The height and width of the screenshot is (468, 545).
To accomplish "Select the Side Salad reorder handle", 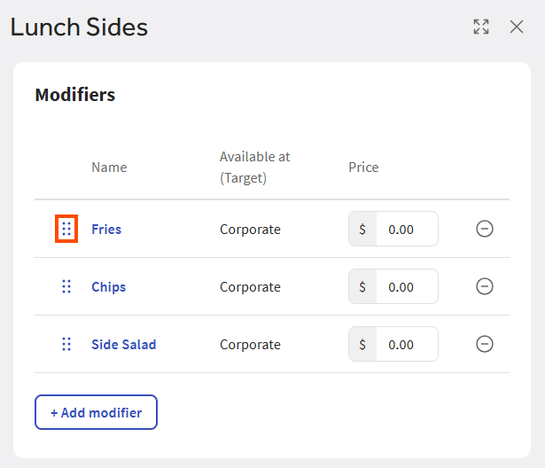I will point(66,344).
